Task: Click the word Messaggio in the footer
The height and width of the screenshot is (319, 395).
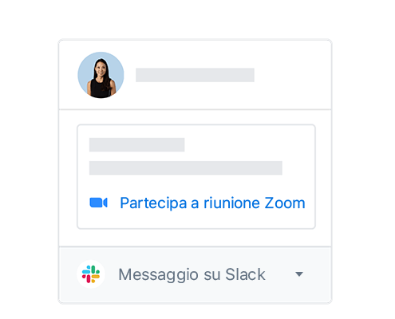Action: click(x=159, y=275)
